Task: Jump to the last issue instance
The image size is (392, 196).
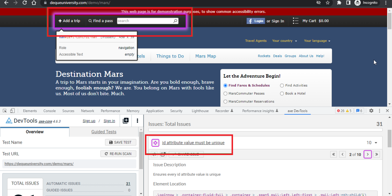Action: [x=377, y=154]
